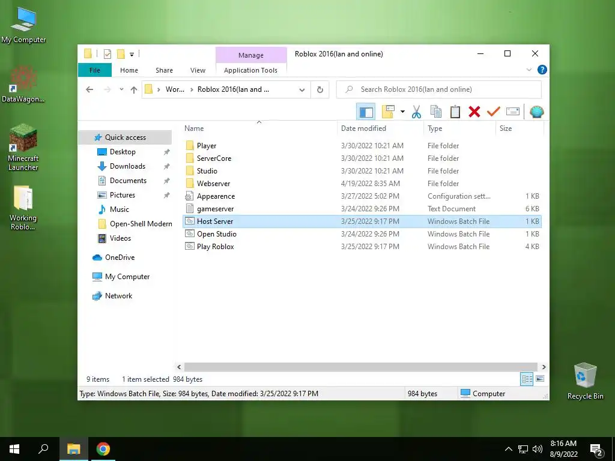Screen dimensions: 615x461
Task: Open the View ribbon tab
Action: click(198, 70)
